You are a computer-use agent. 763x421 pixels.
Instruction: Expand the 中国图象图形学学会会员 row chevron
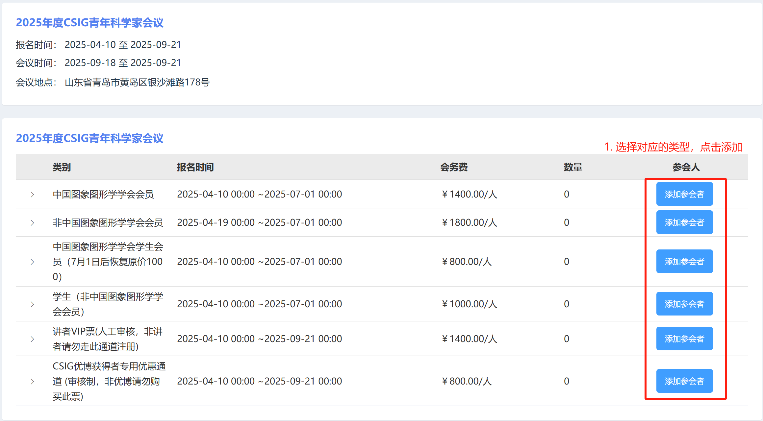click(x=32, y=195)
